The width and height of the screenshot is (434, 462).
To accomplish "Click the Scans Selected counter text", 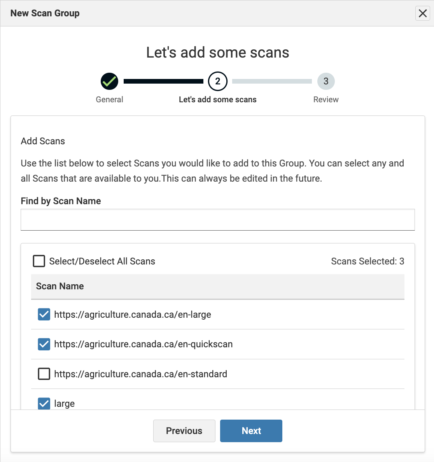I will [x=367, y=261].
